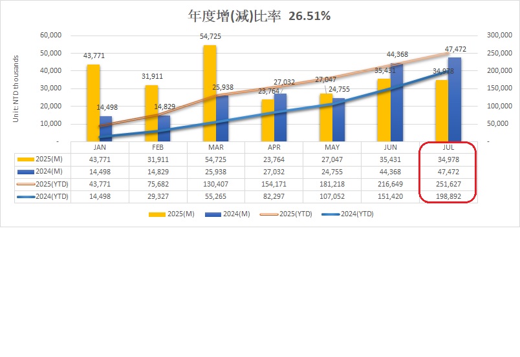Click the 2024(M) blue legend swatch below chart

coord(213,214)
